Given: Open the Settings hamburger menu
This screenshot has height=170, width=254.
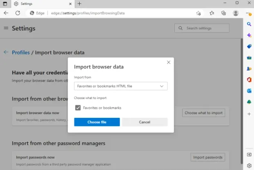Looking at the screenshot, I should click(6, 28).
